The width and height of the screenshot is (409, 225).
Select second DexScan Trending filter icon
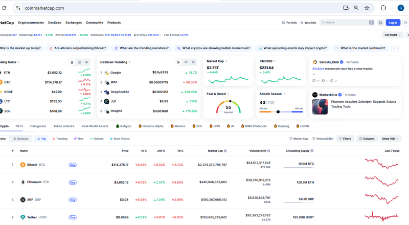186,62
